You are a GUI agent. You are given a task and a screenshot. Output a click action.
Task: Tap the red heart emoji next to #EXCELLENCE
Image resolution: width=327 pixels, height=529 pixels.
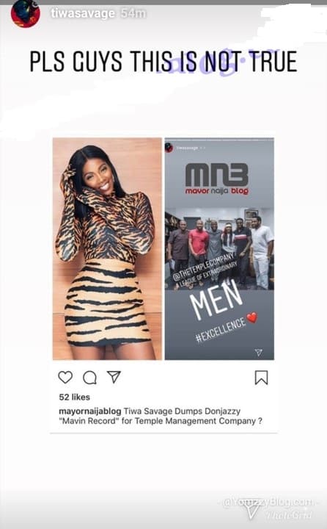(x=252, y=317)
